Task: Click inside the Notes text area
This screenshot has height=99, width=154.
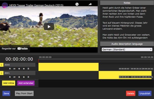Action: click(127, 23)
